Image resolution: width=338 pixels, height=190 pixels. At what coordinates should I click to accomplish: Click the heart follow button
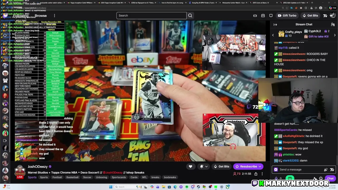click(x=190, y=167)
